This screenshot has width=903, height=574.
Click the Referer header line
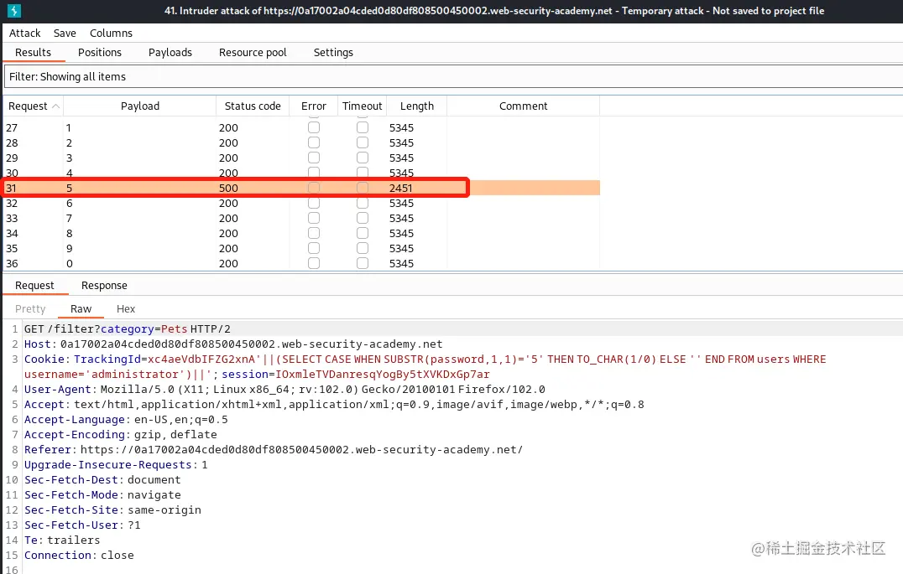tap(274, 450)
